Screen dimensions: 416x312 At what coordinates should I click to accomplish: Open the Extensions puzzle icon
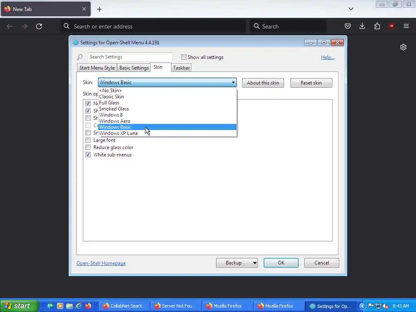coord(377,26)
